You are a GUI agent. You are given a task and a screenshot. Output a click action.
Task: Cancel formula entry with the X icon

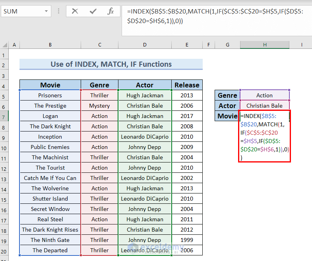click(75, 11)
